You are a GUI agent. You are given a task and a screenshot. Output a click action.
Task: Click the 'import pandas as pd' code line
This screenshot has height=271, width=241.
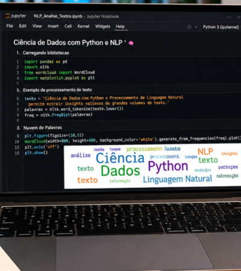pos(46,61)
